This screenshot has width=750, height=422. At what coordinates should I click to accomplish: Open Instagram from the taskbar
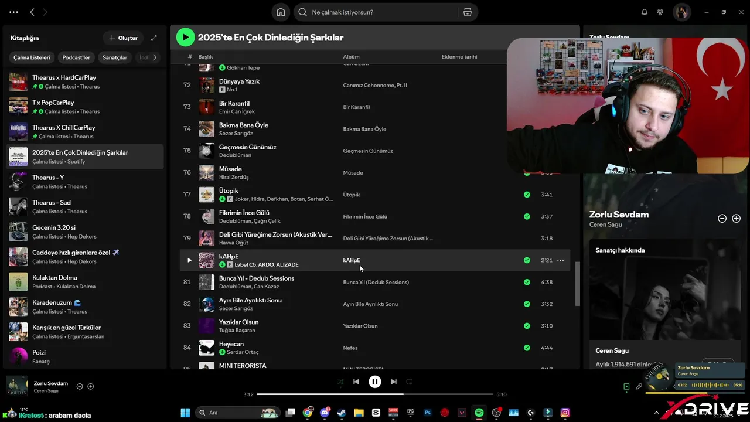click(x=565, y=413)
